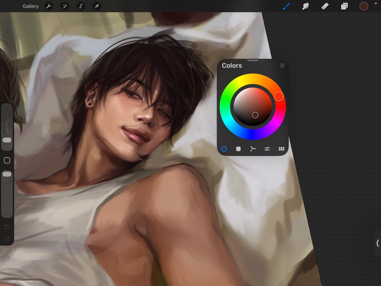Open the Layers panel
Image resolution: width=381 pixels, height=286 pixels.
344,6
